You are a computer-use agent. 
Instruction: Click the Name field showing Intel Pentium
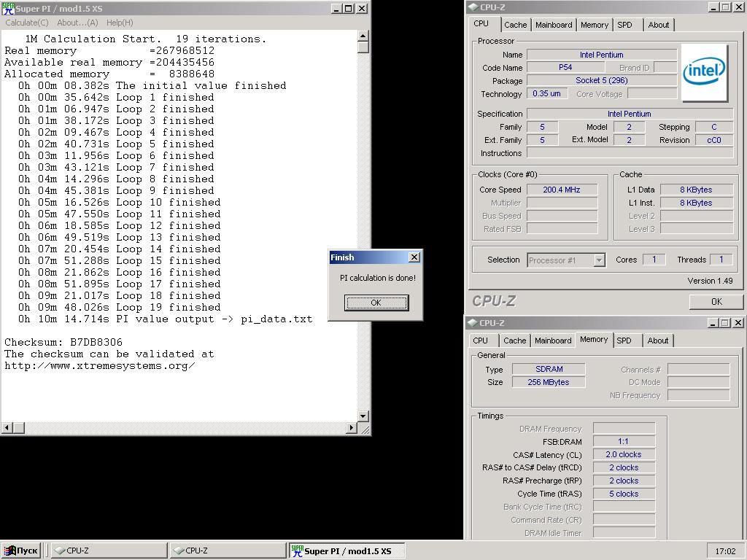[x=602, y=55]
